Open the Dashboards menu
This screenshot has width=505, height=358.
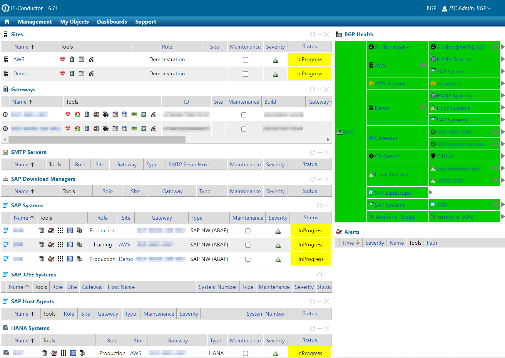click(x=112, y=21)
